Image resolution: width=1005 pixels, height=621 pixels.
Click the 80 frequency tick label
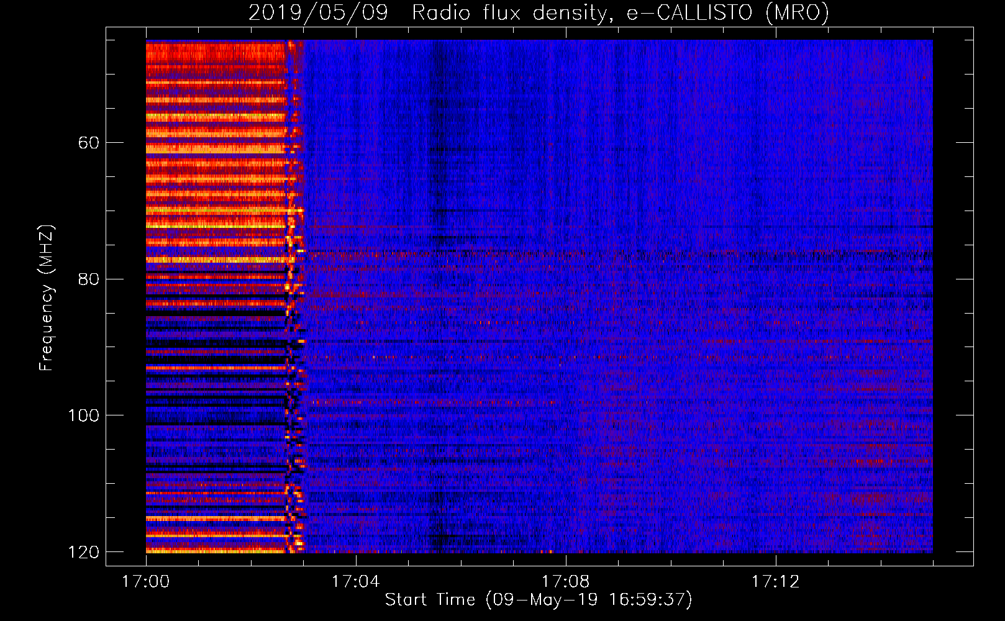point(89,279)
